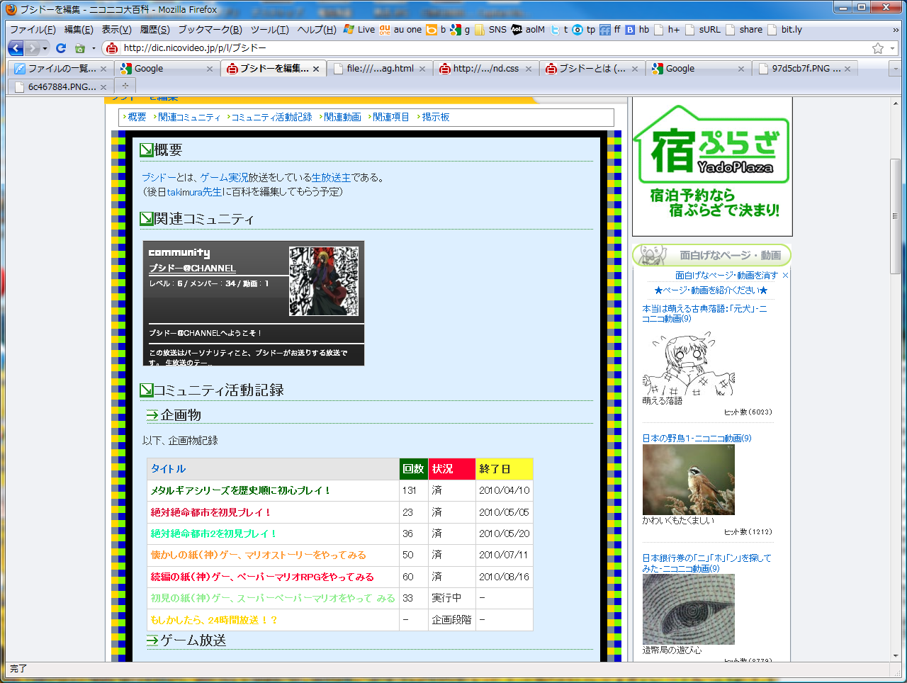Open the ファイル(F) menu
Image resolution: width=907 pixels, height=683 pixels.
pyautogui.click(x=33, y=29)
